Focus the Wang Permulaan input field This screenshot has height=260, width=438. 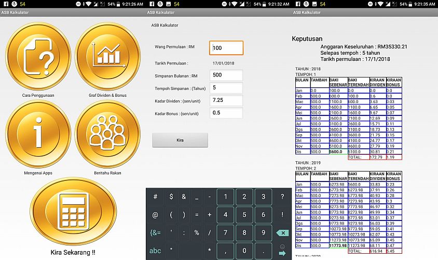[226, 48]
